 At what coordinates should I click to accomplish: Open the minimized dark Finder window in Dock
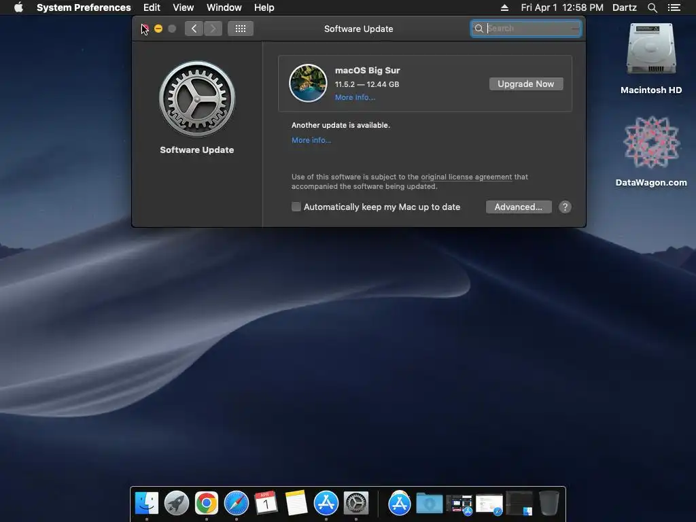coord(519,504)
